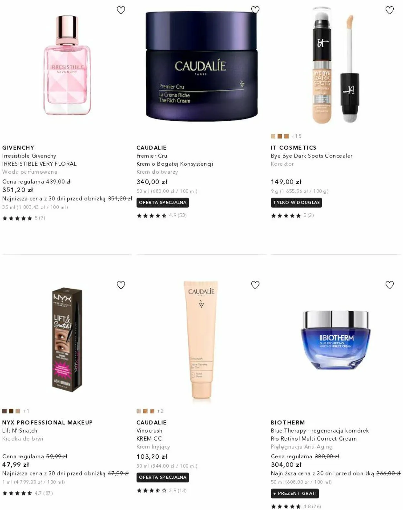
Task: Select first light shade of IT concealer
Action: (273, 136)
